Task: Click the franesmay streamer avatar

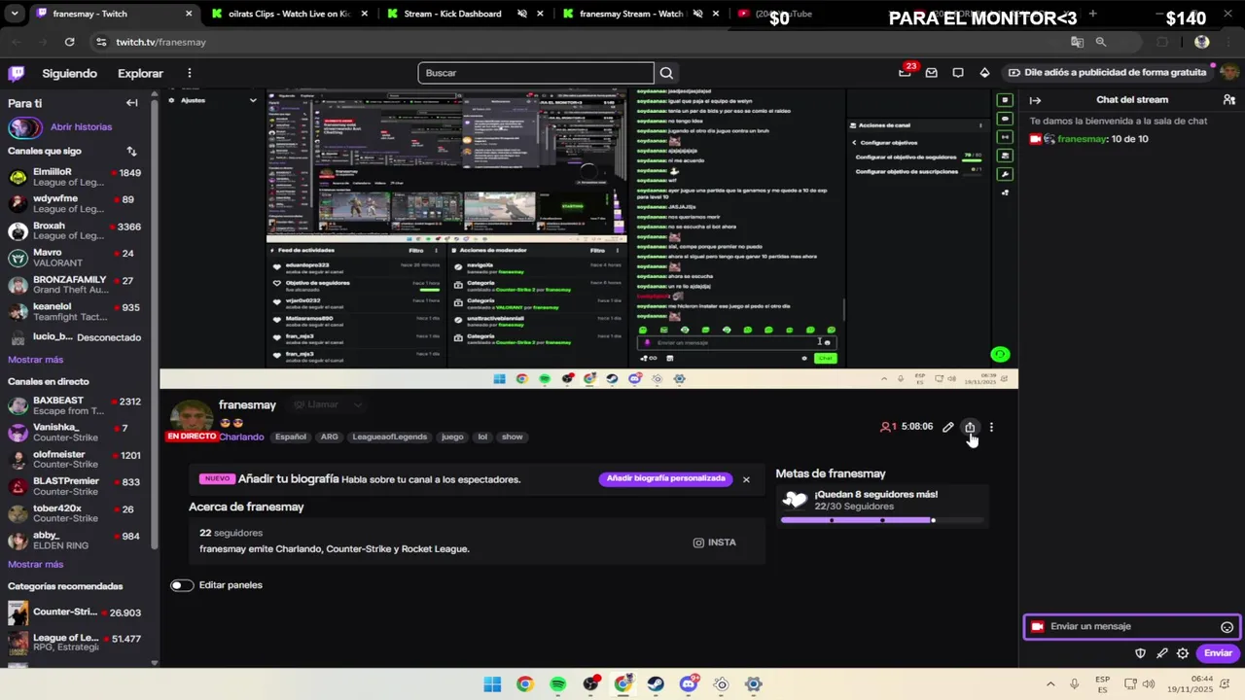Action: click(x=191, y=418)
